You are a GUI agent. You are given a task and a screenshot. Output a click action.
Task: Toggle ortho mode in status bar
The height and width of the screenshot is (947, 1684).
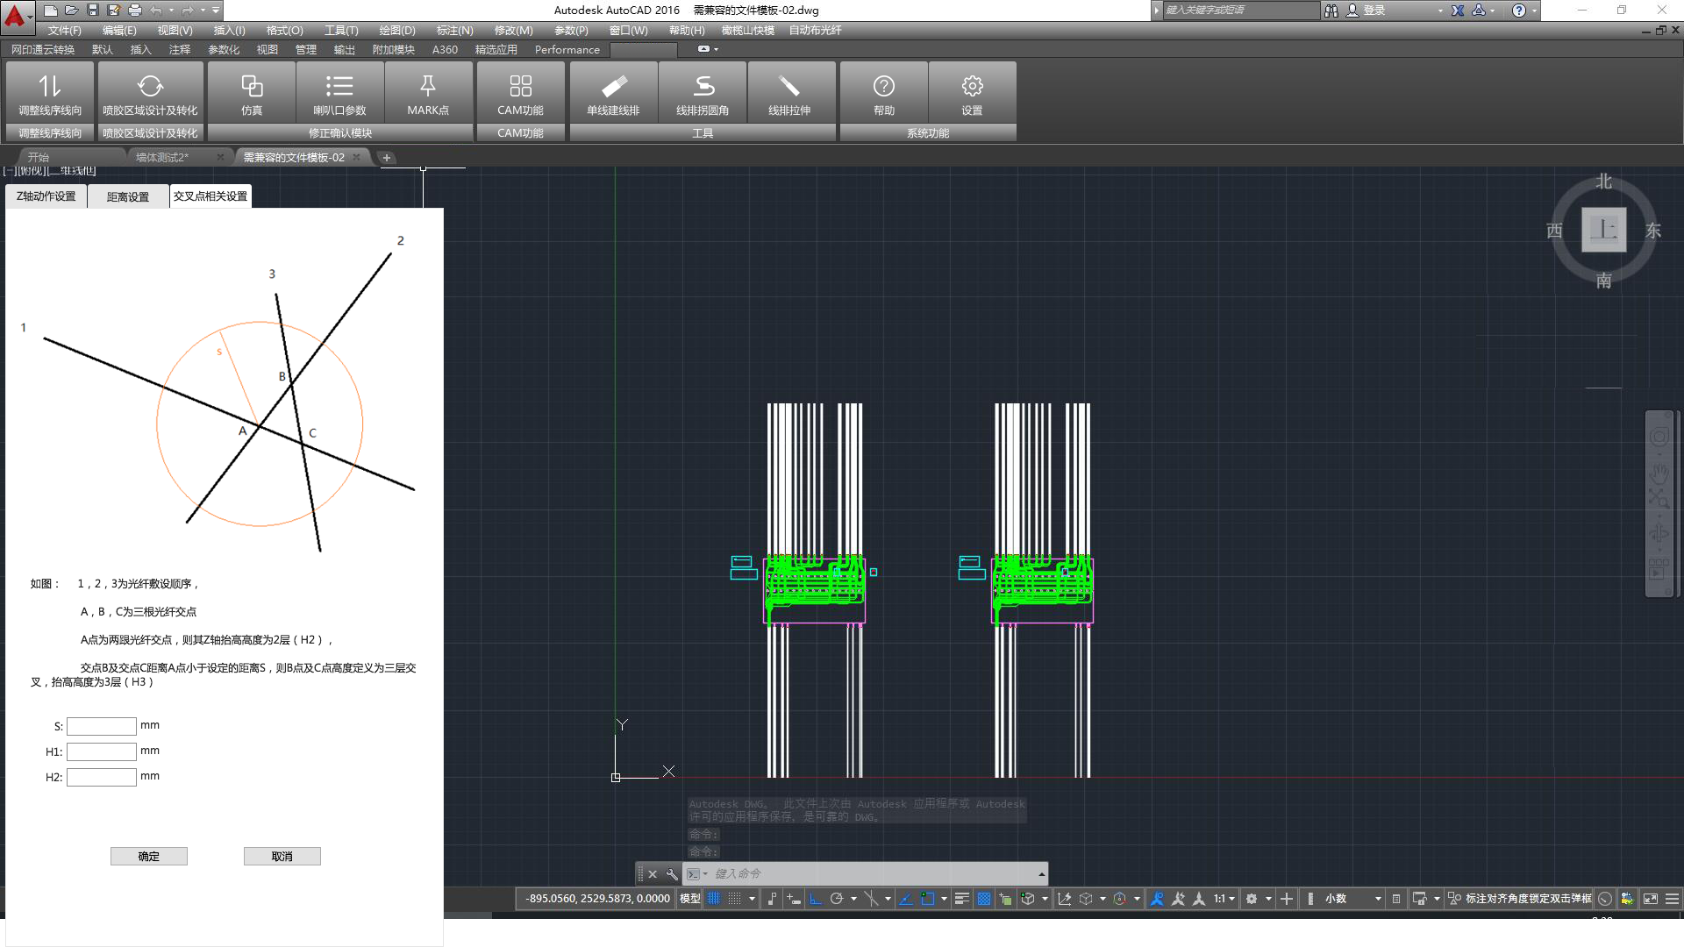(815, 899)
